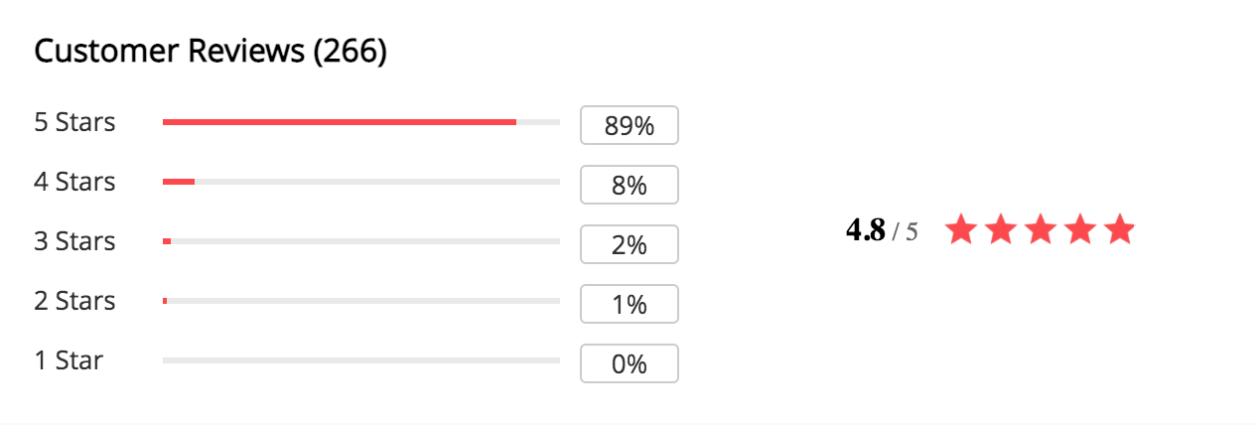Select the 1% percentage box
This screenshot has width=1259, height=425.
629,304
